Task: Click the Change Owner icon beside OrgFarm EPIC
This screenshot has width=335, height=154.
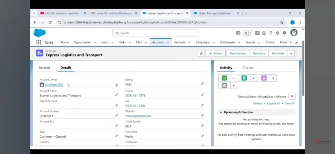Action: 117,85
